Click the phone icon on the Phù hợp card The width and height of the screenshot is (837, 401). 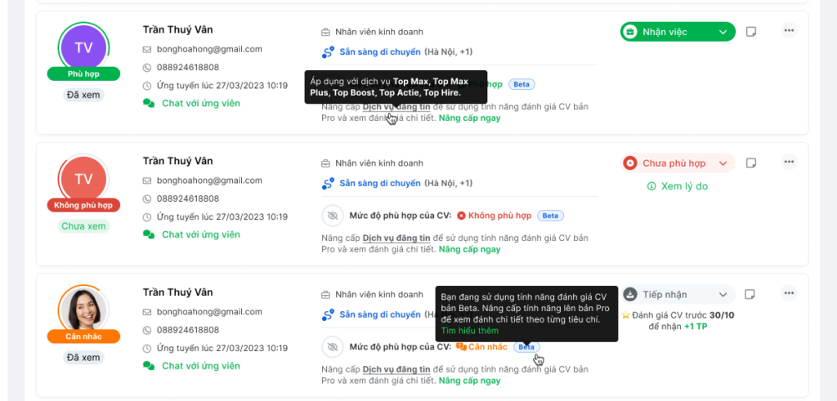[147, 68]
